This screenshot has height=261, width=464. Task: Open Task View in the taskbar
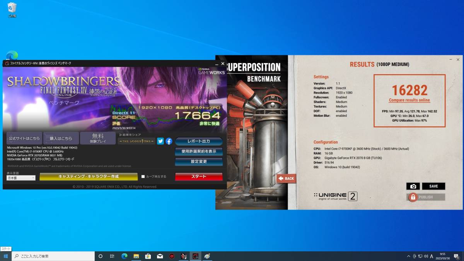click(112, 256)
